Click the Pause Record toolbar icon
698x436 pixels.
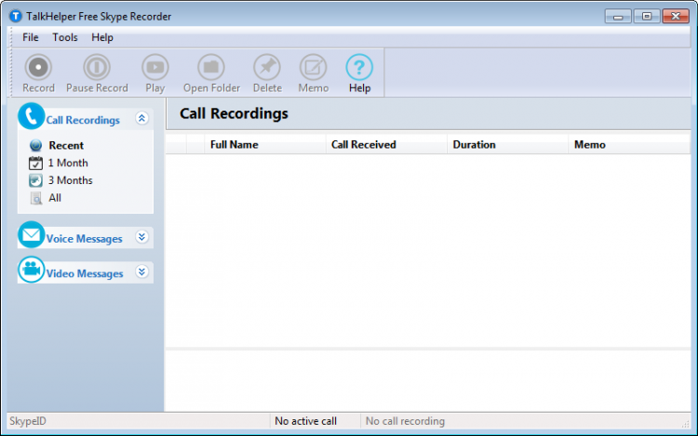(97, 67)
